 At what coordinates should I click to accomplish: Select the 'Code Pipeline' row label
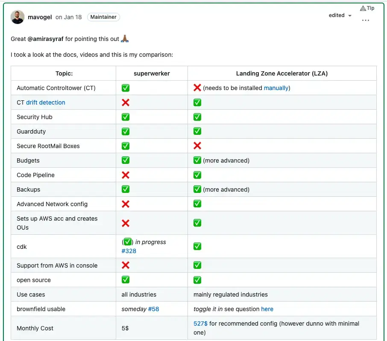35,175
